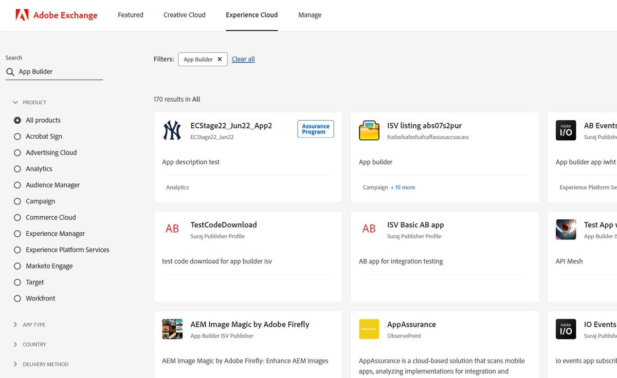This screenshot has height=378, width=617.
Task: Open the Manage tab
Action: pos(310,15)
